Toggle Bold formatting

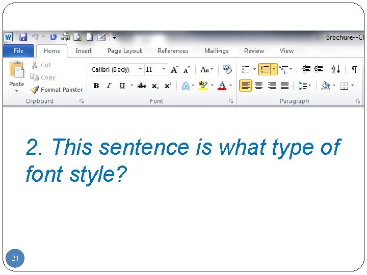click(96, 86)
